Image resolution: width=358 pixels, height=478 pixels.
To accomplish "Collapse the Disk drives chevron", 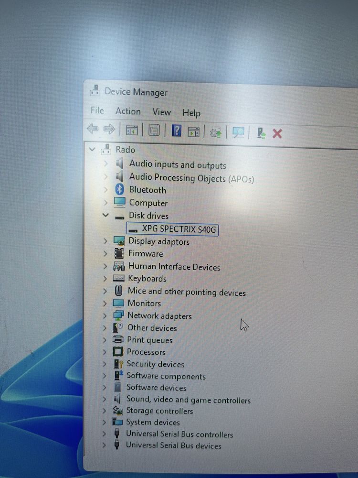I will tap(105, 215).
